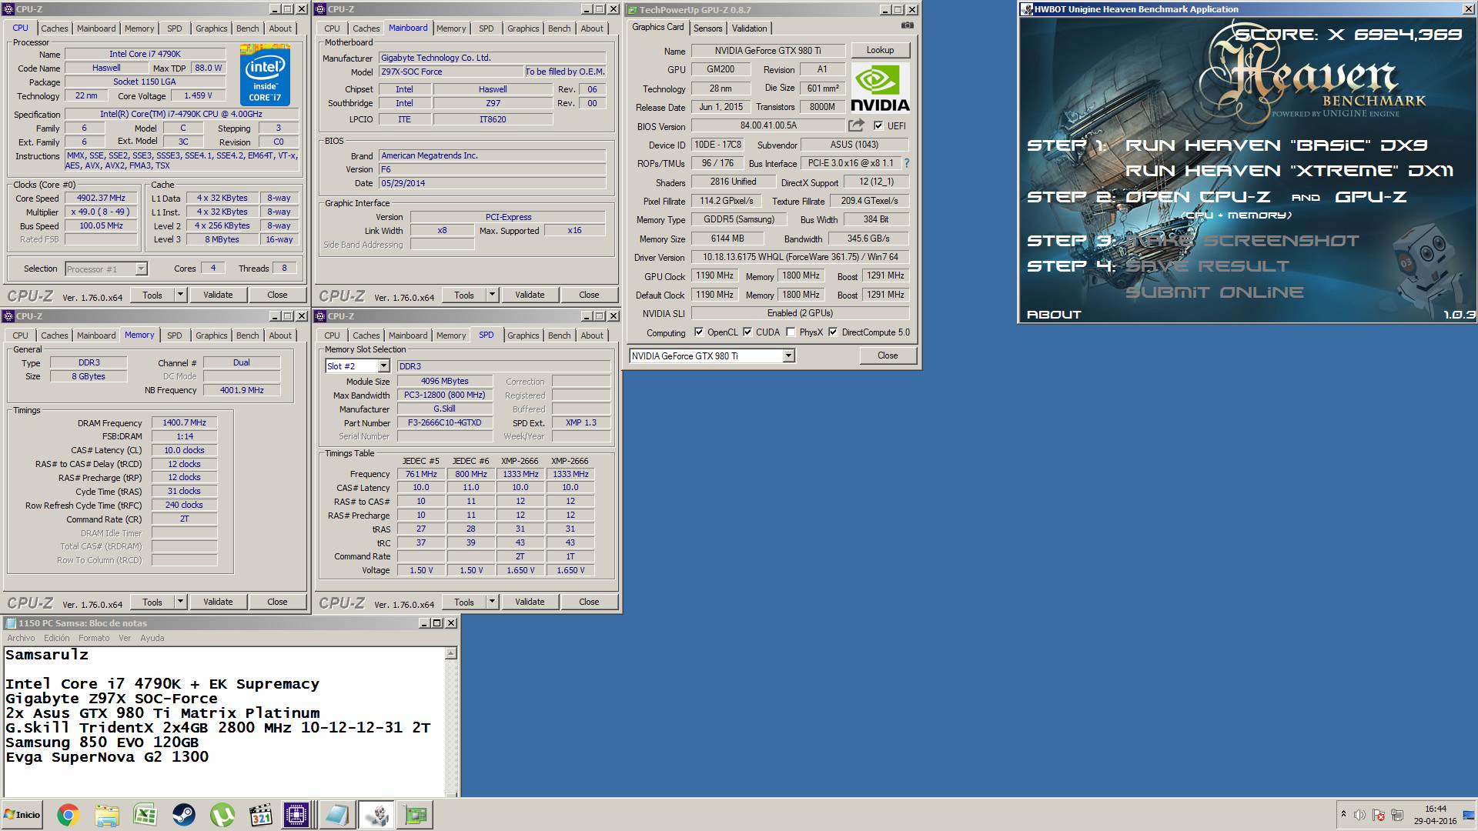The height and width of the screenshot is (831, 1478).
Task: Toggle the CUDA checkbox
Action: click(747, 332)
